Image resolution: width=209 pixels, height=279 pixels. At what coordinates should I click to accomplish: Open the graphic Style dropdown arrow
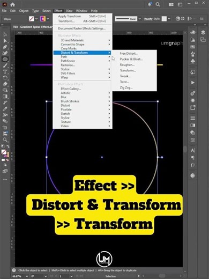tap(169, 19)
